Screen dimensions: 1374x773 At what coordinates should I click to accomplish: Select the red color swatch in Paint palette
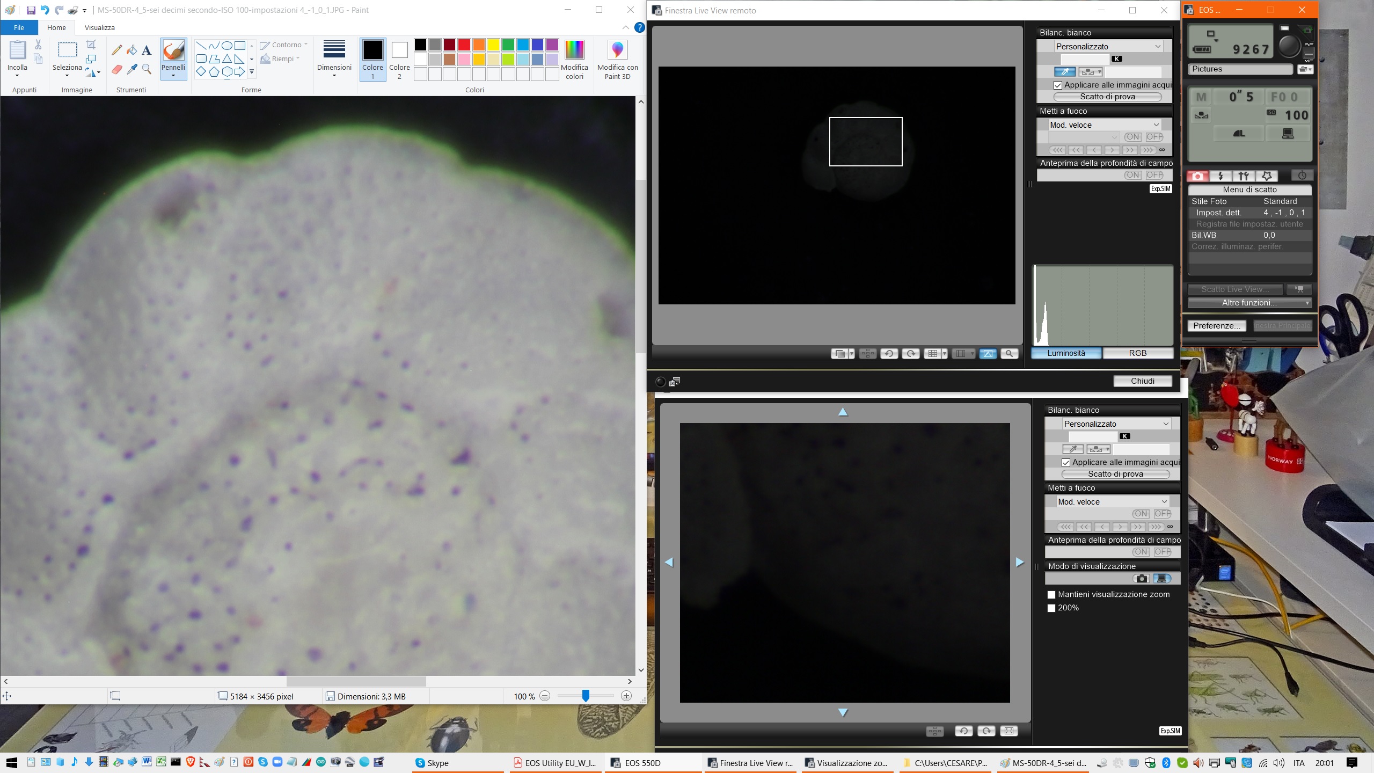point(463,45)
